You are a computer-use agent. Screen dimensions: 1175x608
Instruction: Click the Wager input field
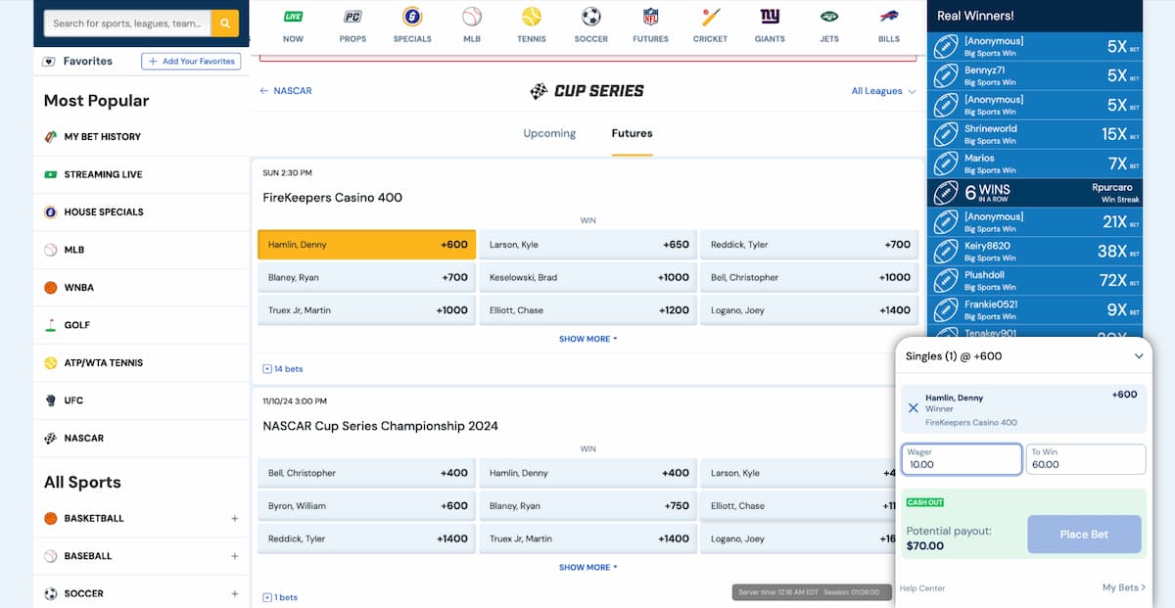[x=962, y=459]
